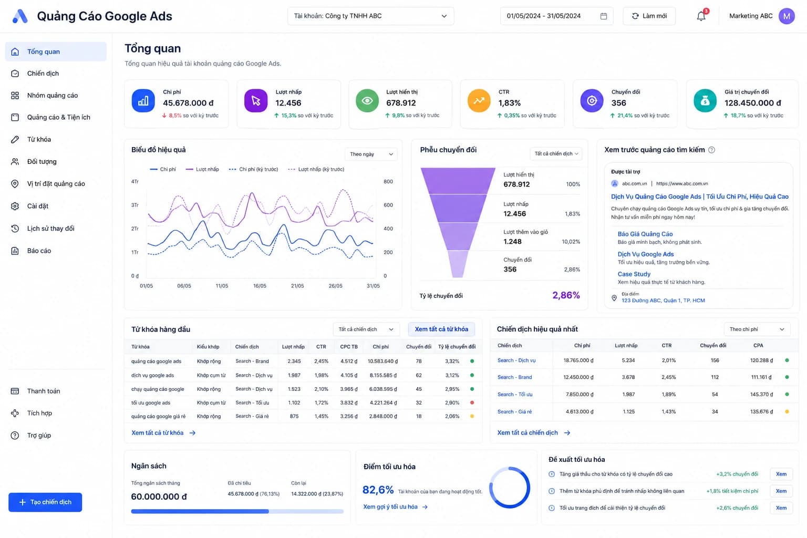Click the Từ khóa pencil icon in sidebar
This screenshot has height=538, width=807.
(15, 139)
